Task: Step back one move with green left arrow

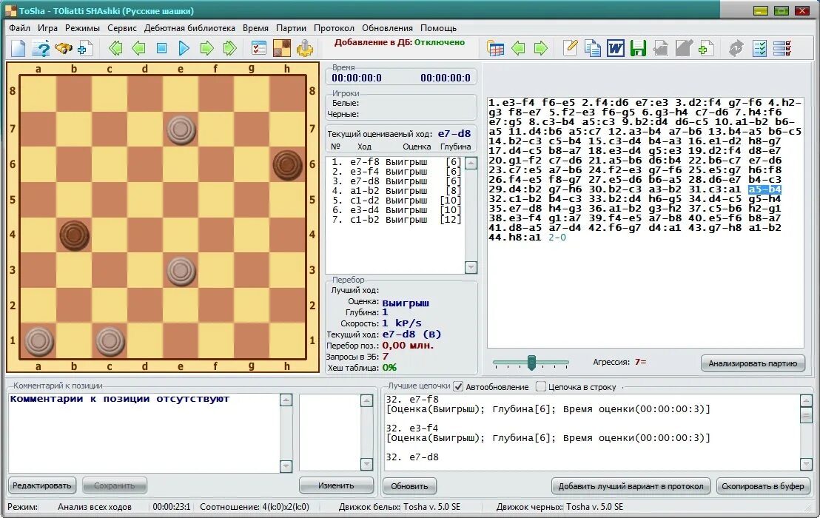Action: 138,49
